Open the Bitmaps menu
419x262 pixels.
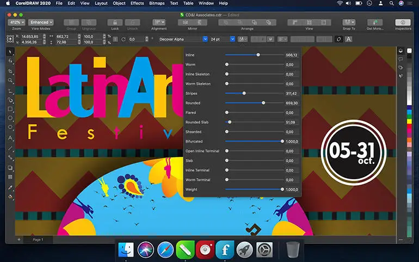point(157,3)
